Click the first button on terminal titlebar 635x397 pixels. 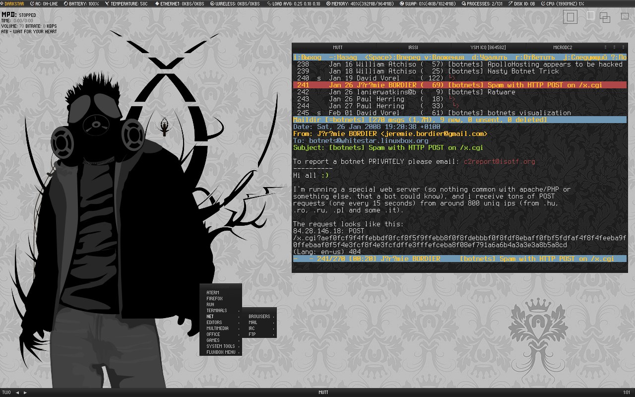pyautogui.click(x=606, y=48)
